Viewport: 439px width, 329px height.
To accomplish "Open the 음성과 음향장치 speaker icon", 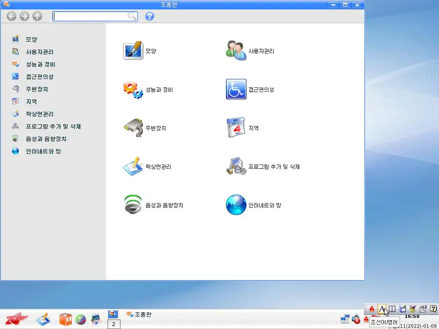I will [133, 204].
